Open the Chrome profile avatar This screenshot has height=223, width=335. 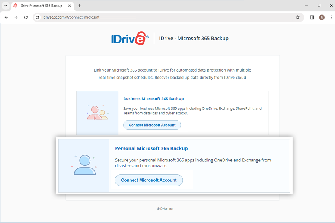(322, 17)
